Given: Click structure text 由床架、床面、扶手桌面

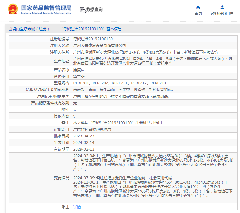Looking at the screenshot, I should point(123,90).
